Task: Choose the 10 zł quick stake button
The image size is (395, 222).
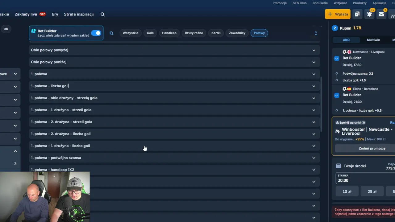Action: click(x=347, y=191)
